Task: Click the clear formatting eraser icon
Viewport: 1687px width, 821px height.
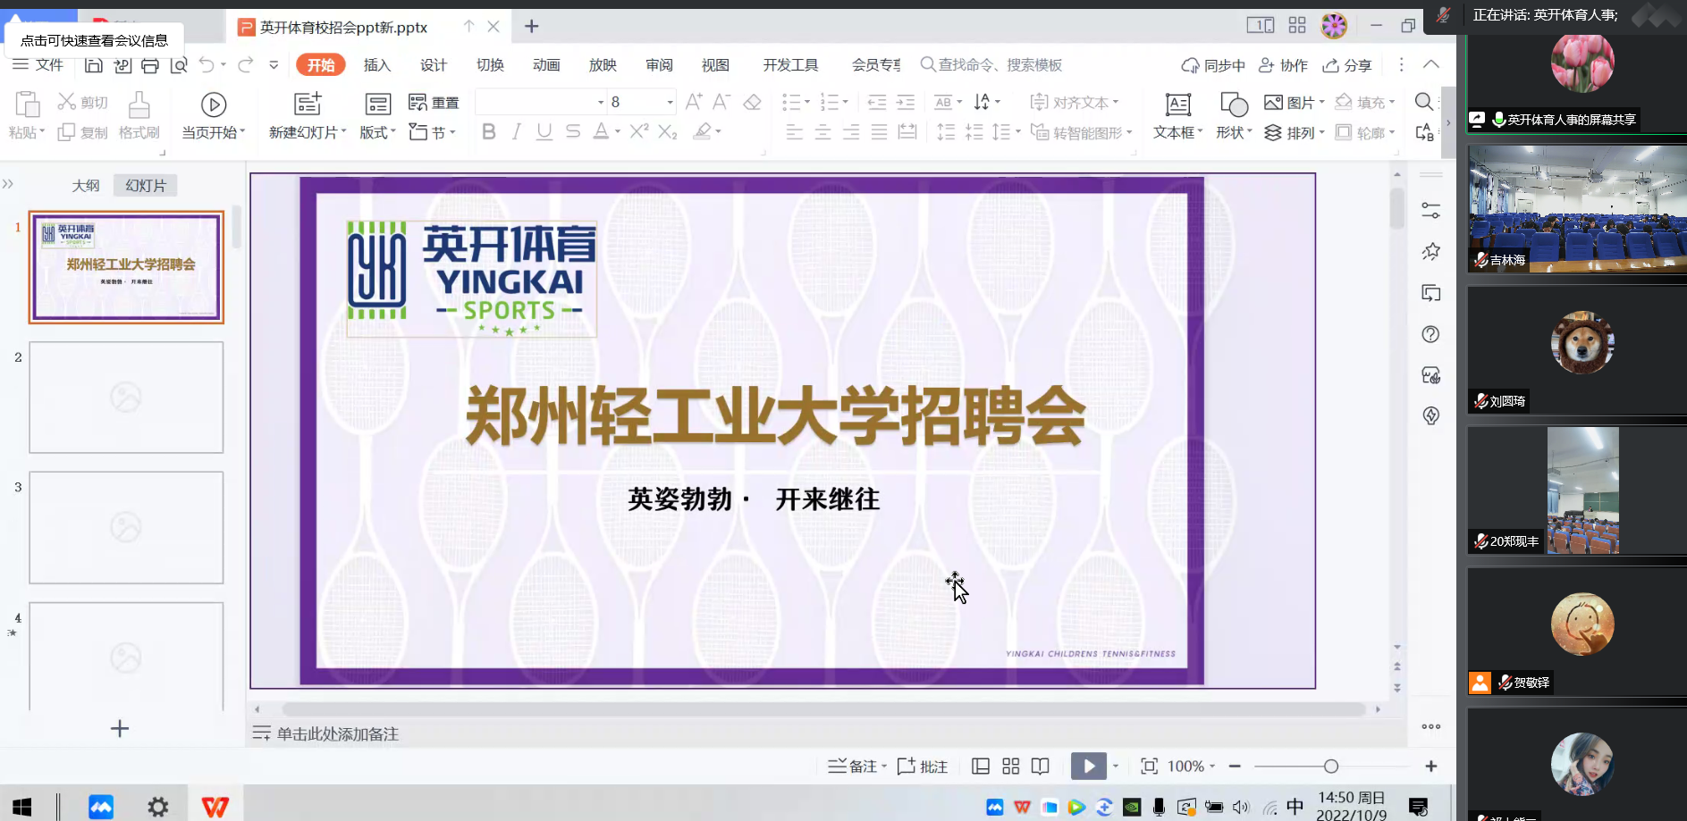Action: tap(752, 102)
